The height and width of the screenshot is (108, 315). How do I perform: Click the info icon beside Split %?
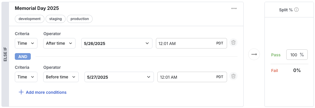coord(296,10)
